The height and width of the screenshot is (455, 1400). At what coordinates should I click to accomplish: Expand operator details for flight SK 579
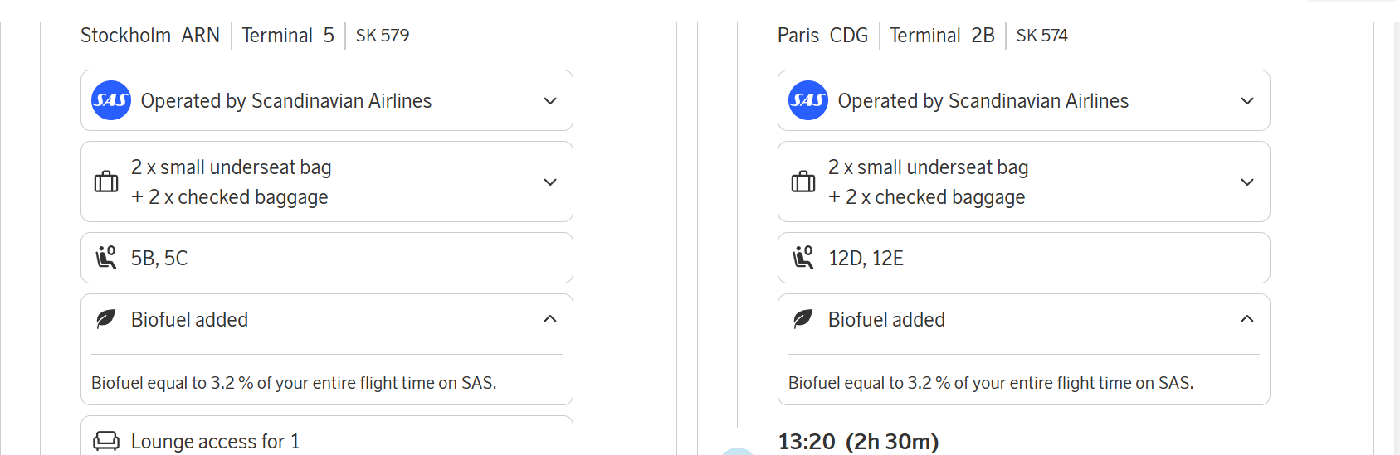[550, 101]
